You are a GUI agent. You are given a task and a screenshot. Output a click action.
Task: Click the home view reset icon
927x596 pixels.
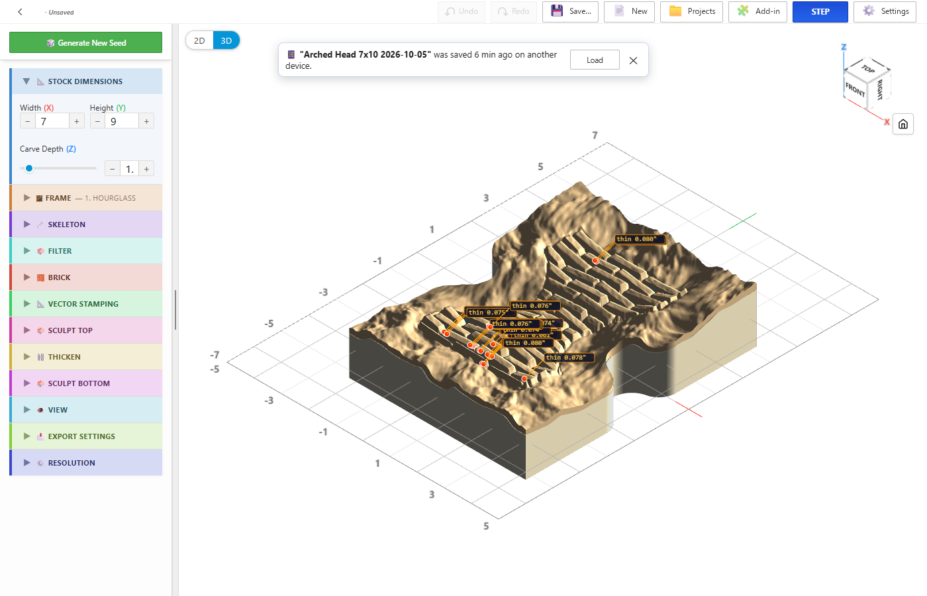[x=903, y=124]
